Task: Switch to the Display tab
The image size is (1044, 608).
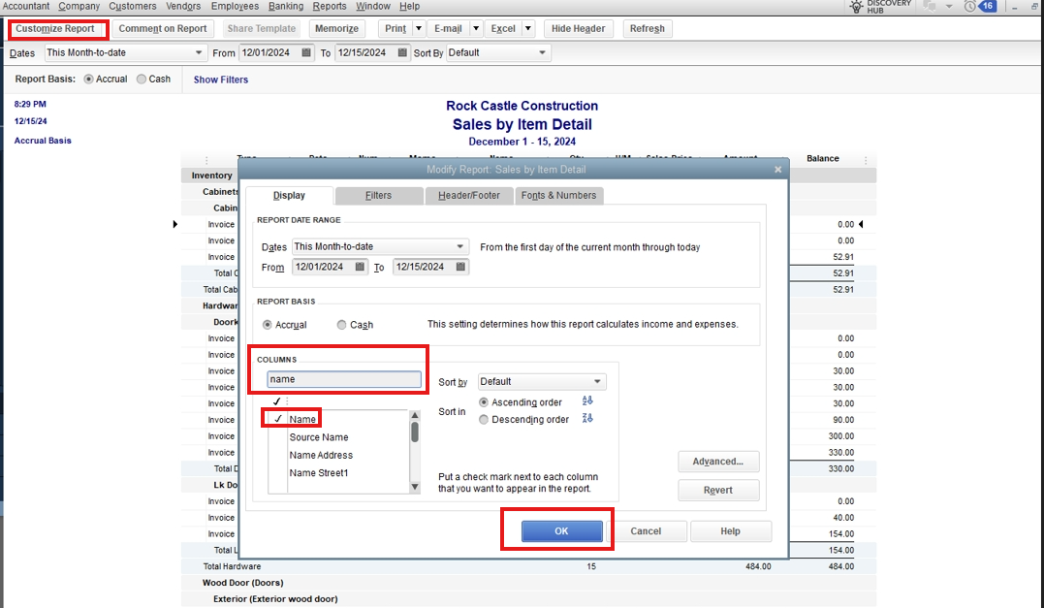Action: [289, 195]
